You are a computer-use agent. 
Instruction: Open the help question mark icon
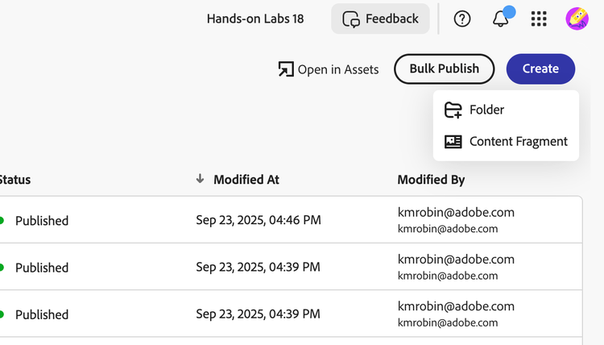(462, 19)
